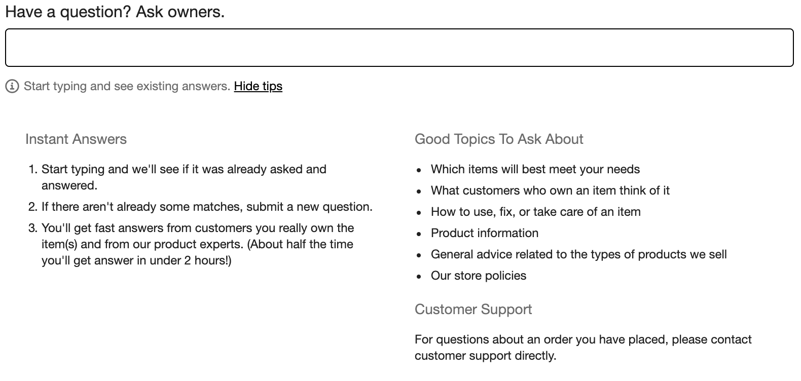Click the 'Customer Support' heading
This screenshot has width=801, height=381.
point(473,310)
